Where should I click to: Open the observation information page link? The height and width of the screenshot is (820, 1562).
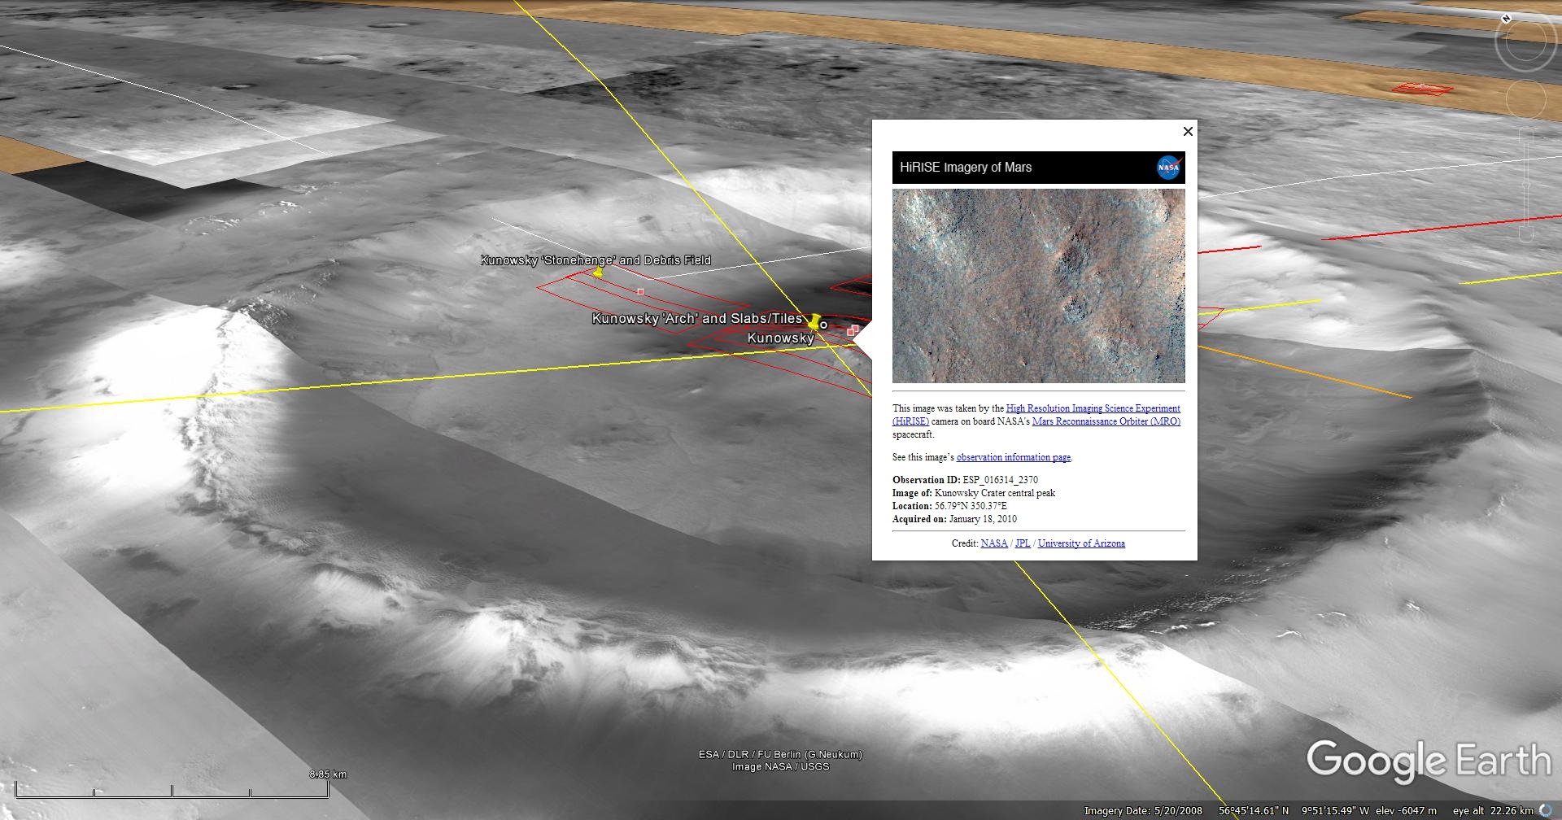tap(1013, 457)
